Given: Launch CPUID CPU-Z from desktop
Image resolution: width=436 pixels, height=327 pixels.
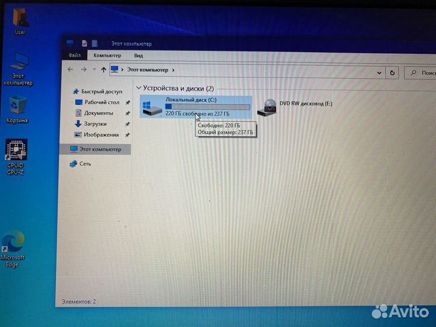Looking at the screenshot, I should [x=16, y=157].
